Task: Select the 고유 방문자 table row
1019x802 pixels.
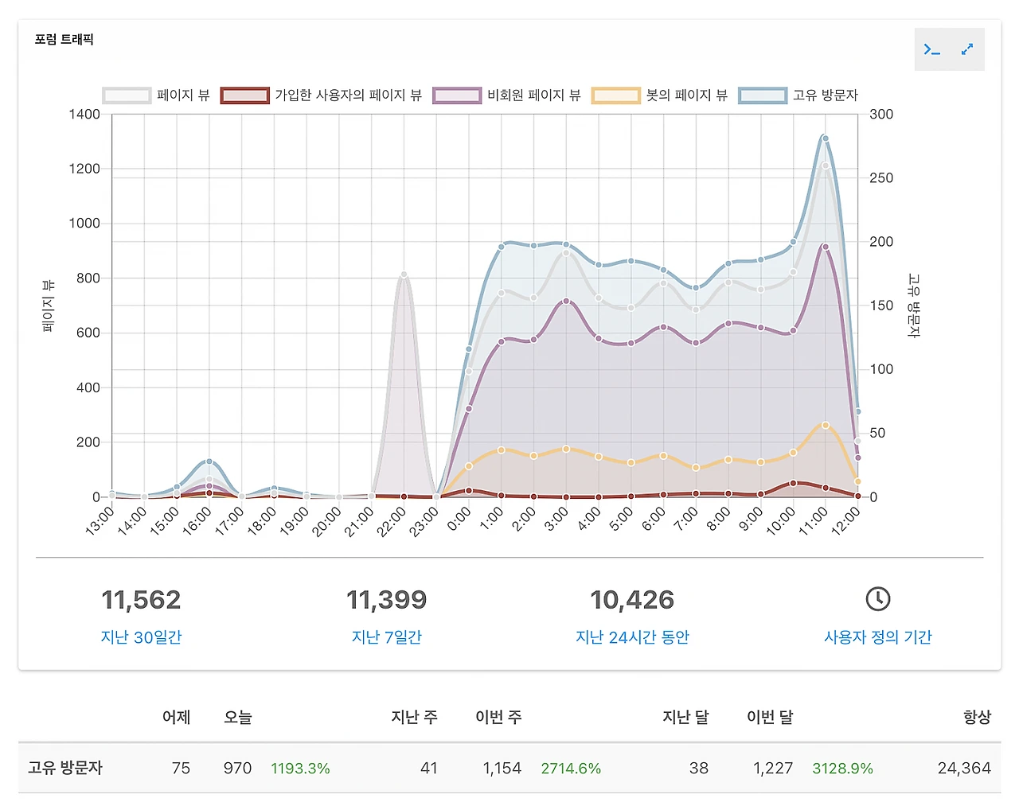Action: pyautogui.click(x=64, y=768)
